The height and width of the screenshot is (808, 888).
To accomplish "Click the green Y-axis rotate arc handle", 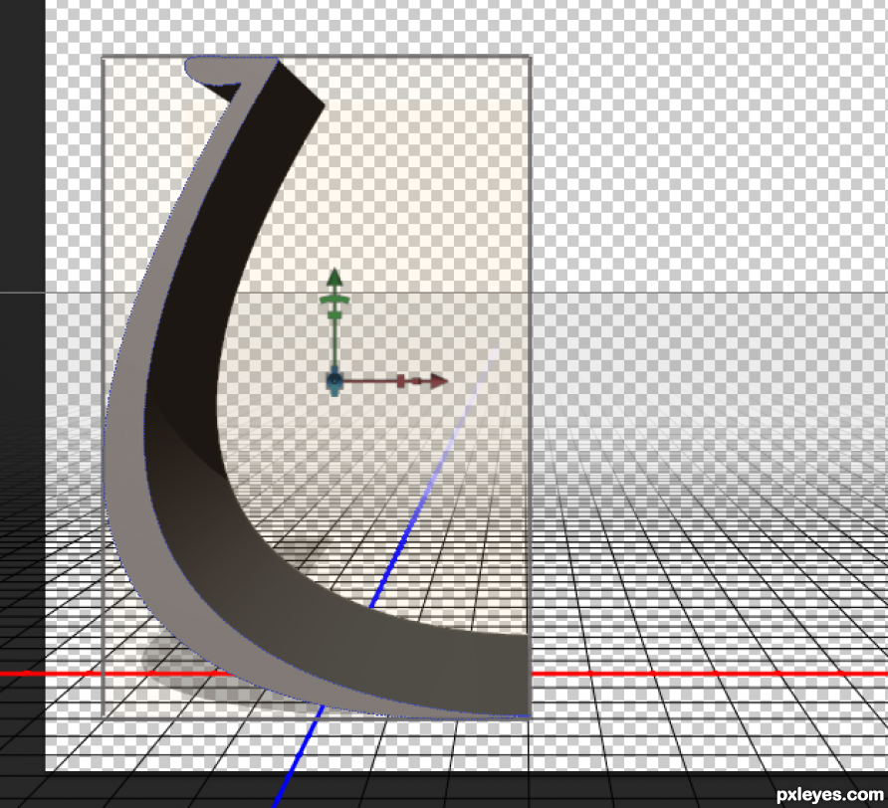I will [x=334, y=299].
